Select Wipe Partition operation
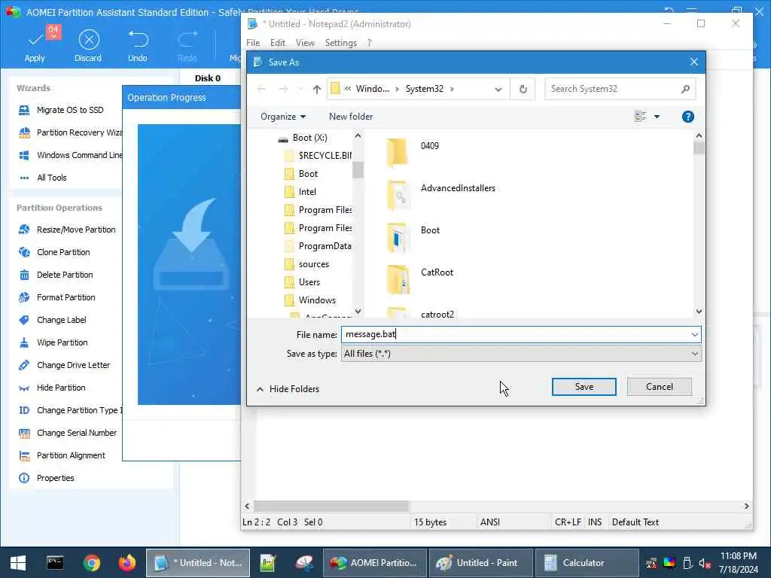This screenshot has height=578, width=771. pyautogui.click(x=53, y=342)
